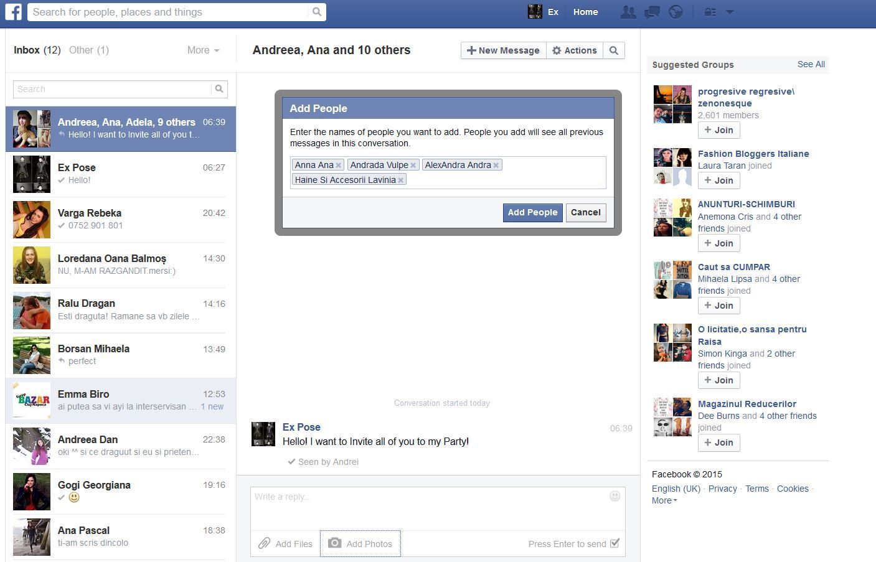
Task: Open the Gogi Georgiana conversation
Action: (x=121, y=492)
